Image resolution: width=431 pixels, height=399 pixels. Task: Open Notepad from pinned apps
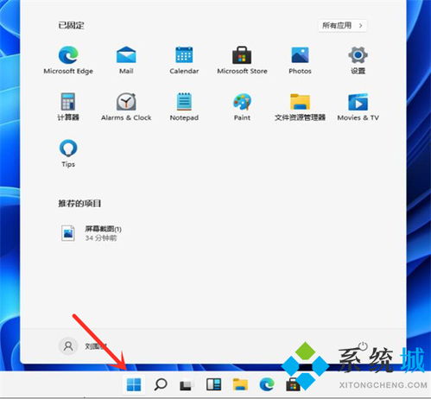[184, 106]
